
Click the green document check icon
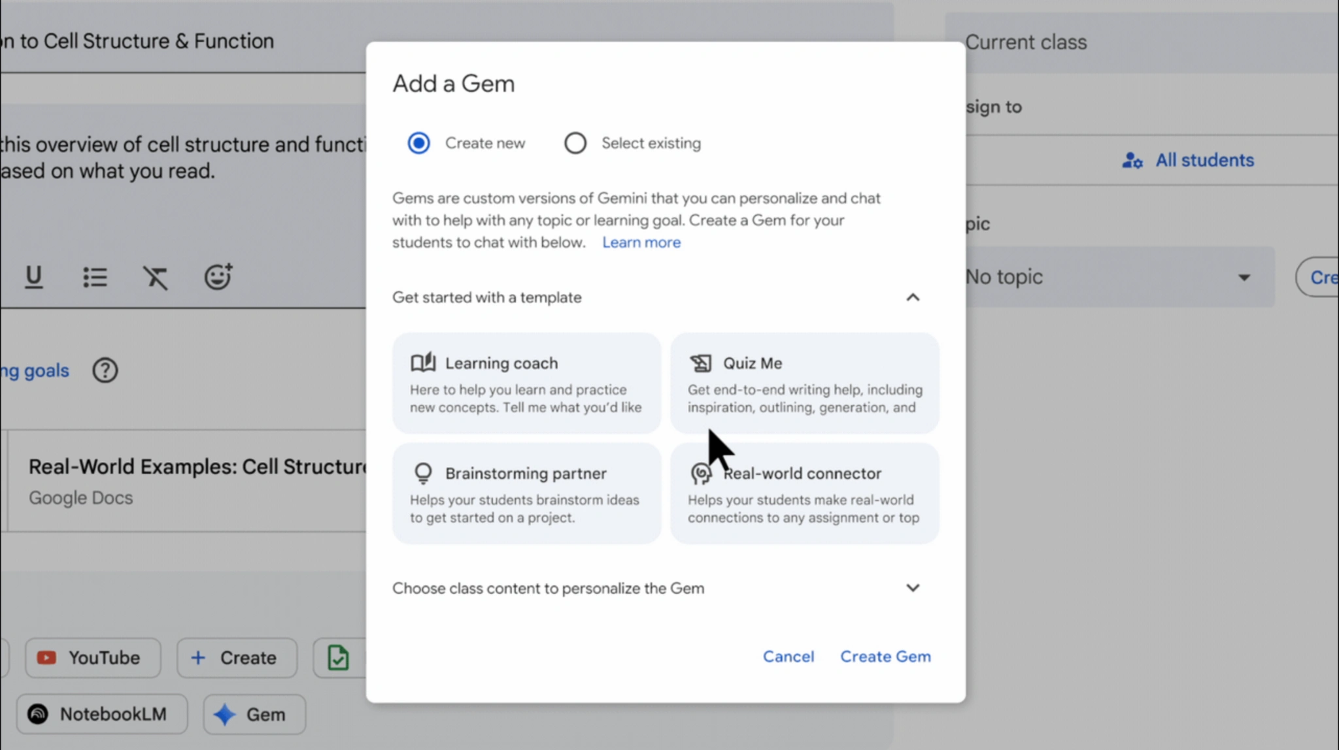point(338,657)
